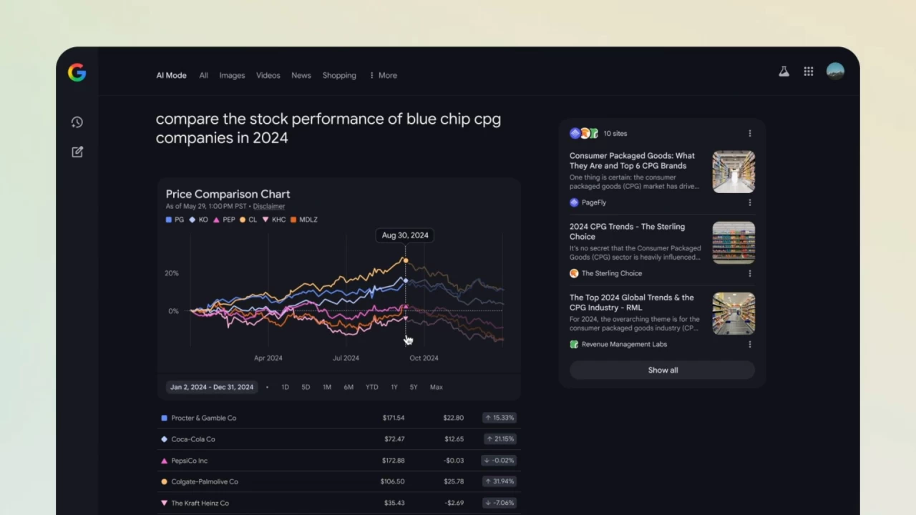This screenshot has width=916, height=515.
Task: Expand the More search filters menu
Action: point(383,75)
